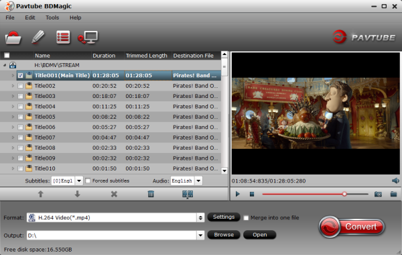Open the Format dropdown list

200,218
